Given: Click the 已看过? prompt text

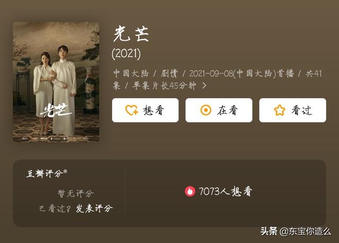Looking at the screenshot, I should pos(55,209).
